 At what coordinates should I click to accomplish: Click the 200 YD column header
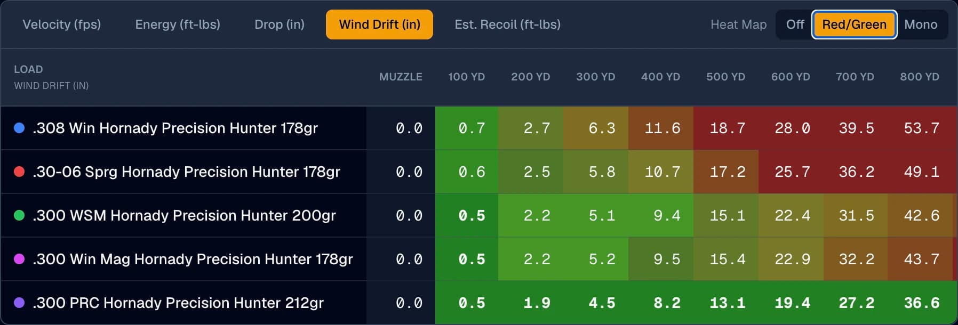pyautogui.click(x=530, y=77)
